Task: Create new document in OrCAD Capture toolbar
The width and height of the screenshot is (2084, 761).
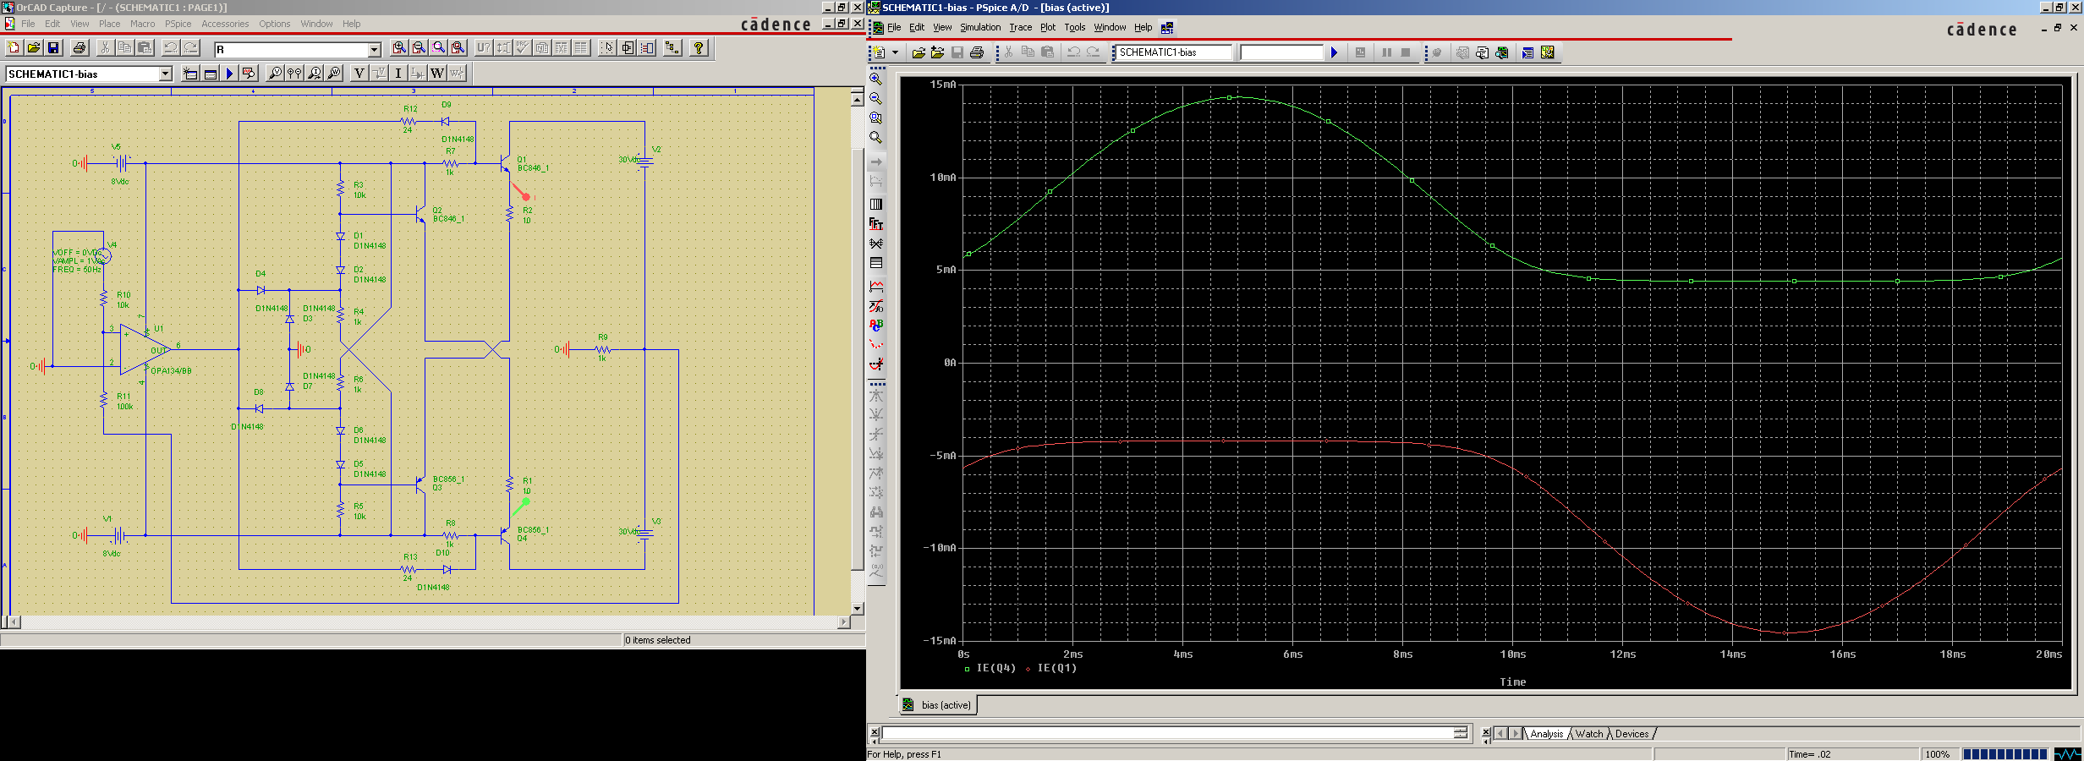Action: 14,48
